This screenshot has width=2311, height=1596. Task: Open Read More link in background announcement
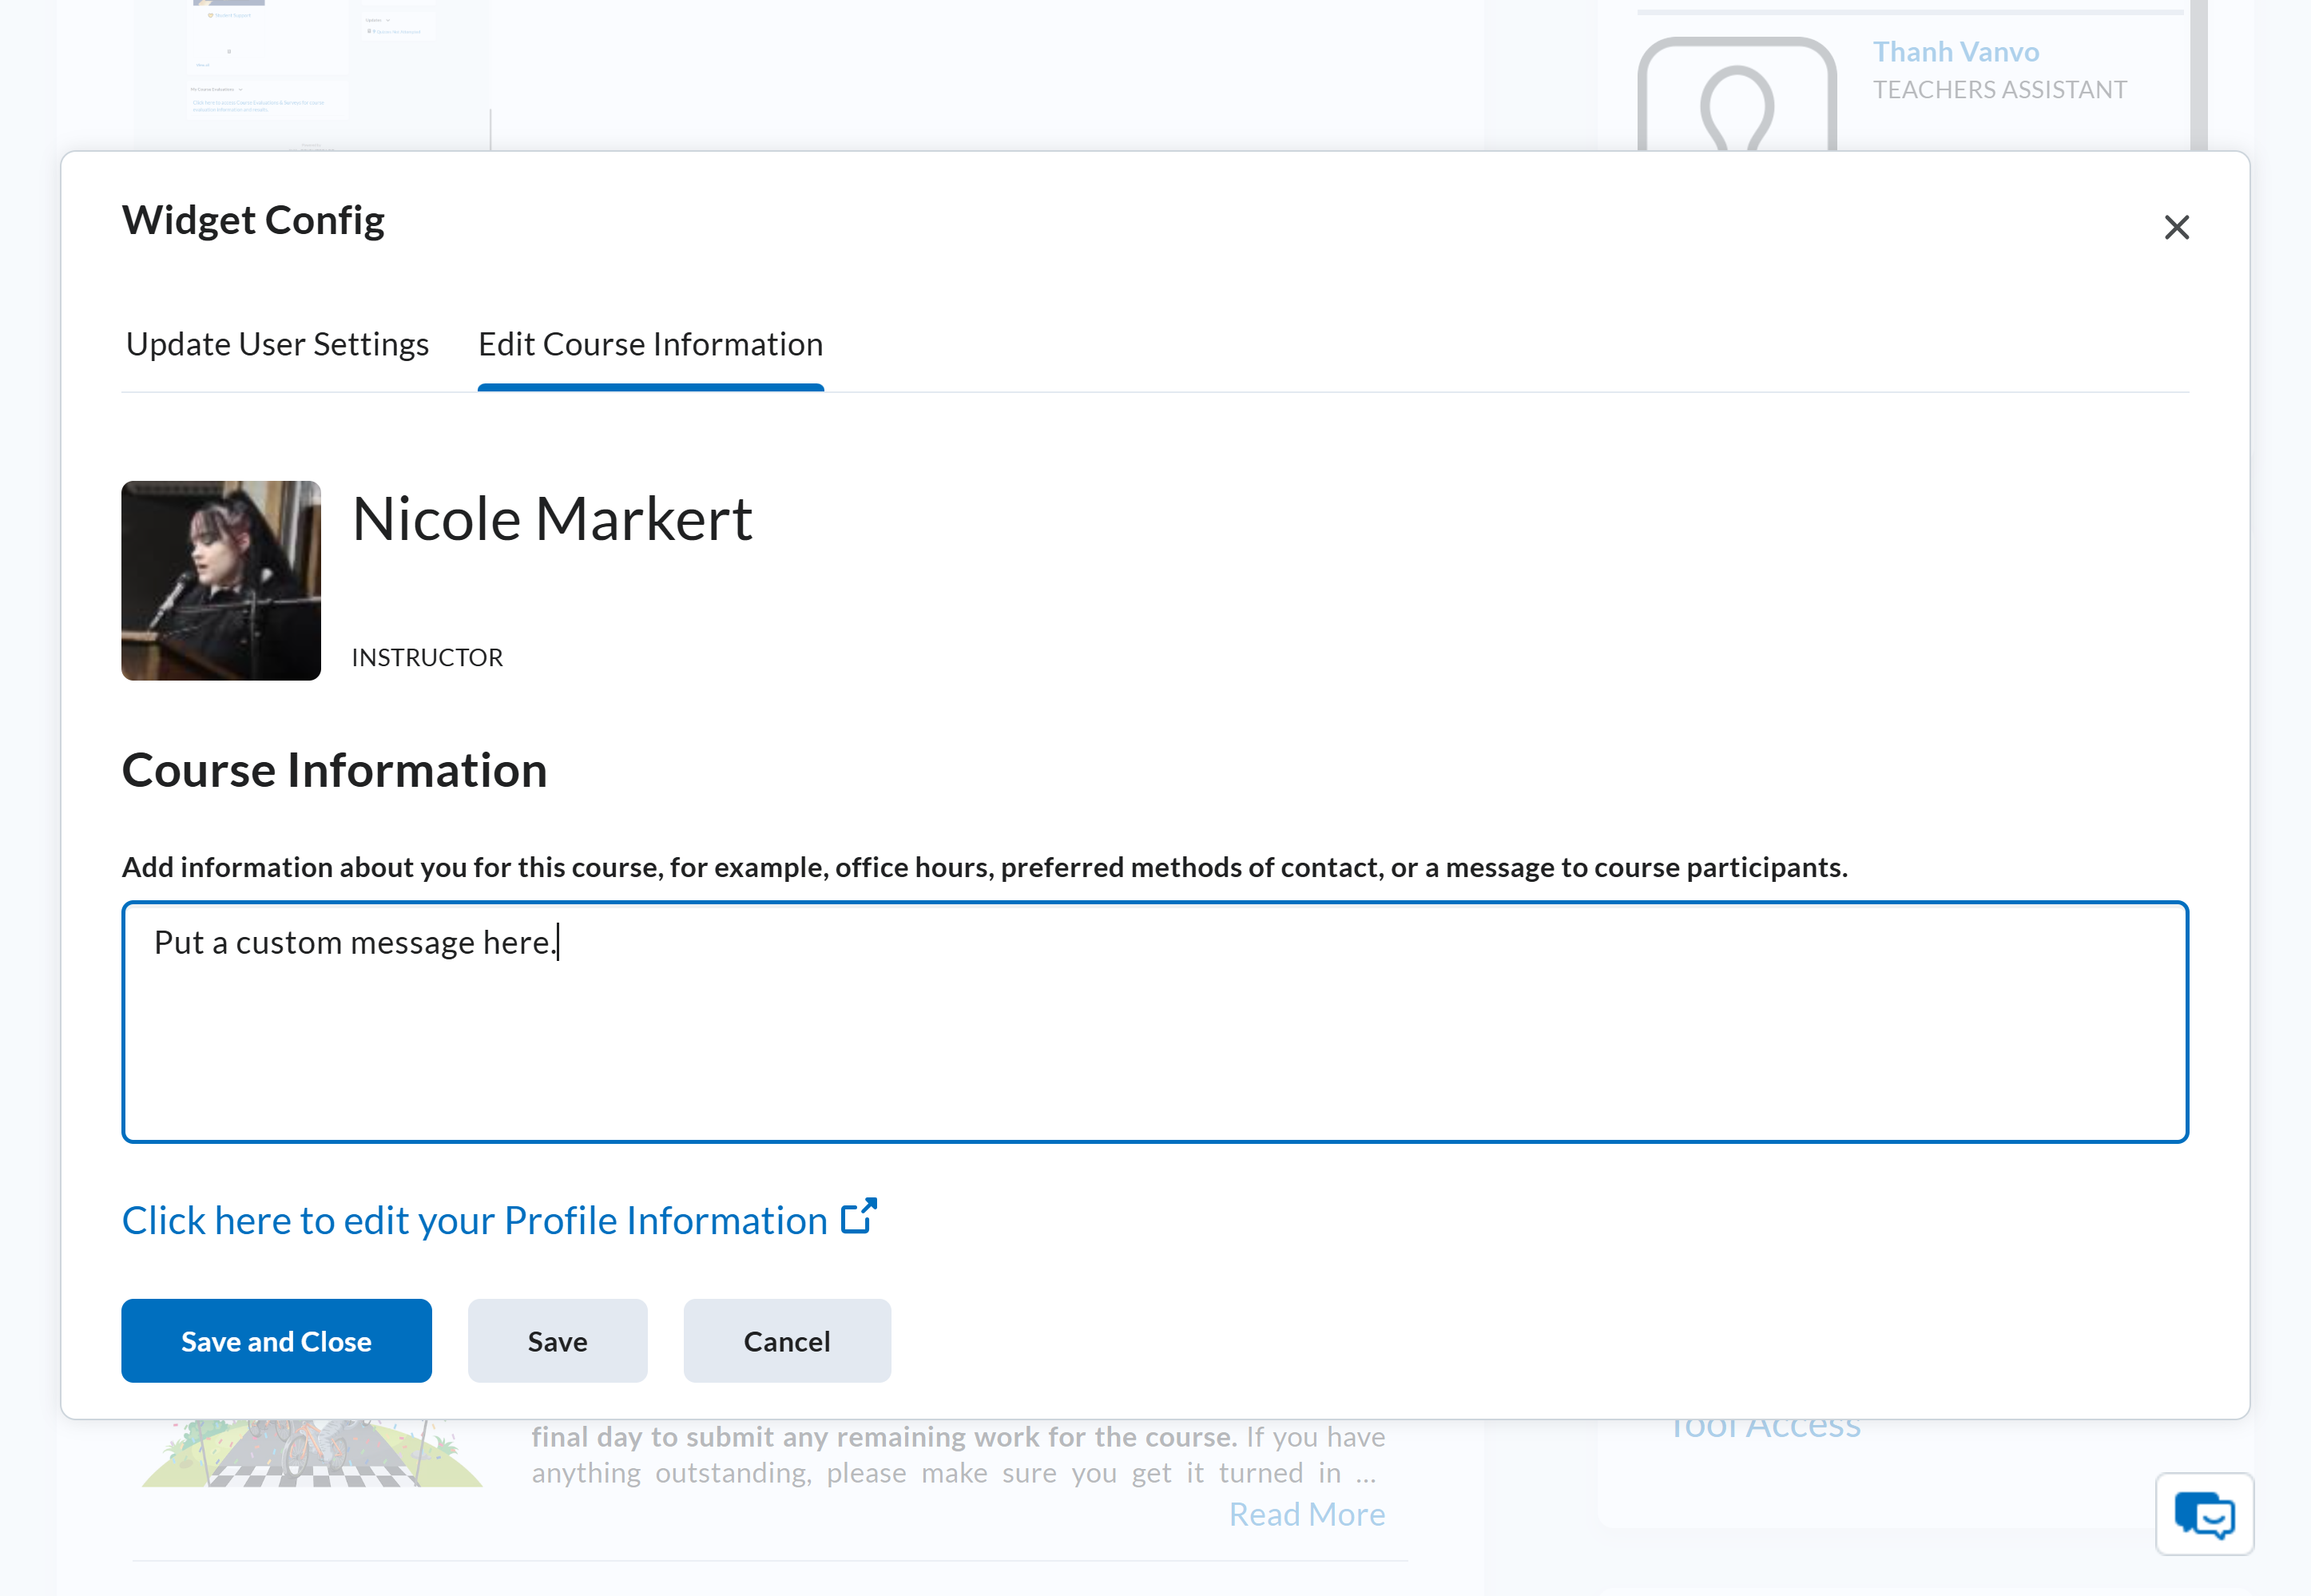point(1306,1514)
